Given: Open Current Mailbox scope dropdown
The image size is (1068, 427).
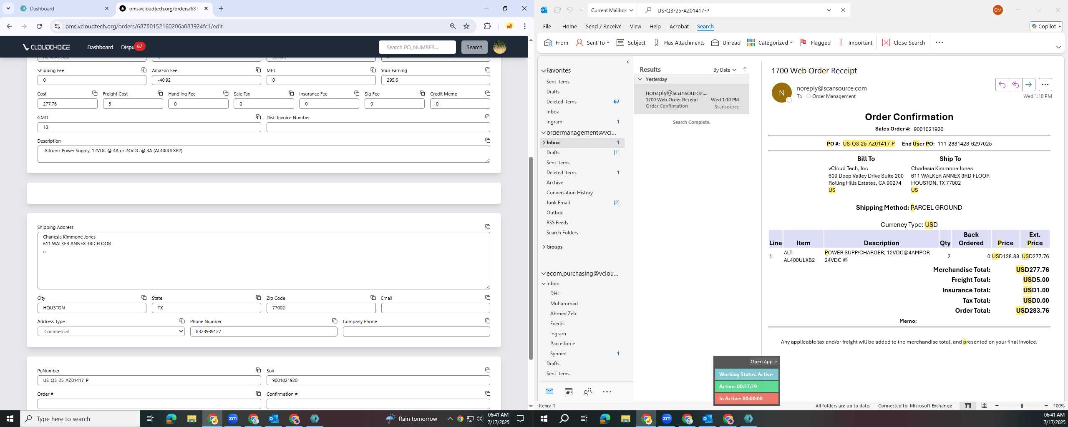Looking at the screenshot, I should click(612, 10).
